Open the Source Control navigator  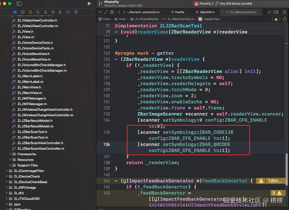point(23,12)
